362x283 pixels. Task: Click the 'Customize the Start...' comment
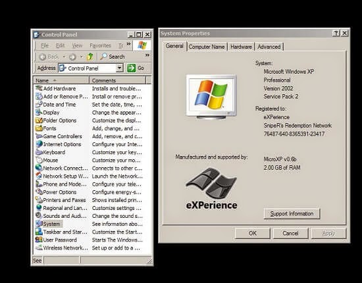(117, 232)
